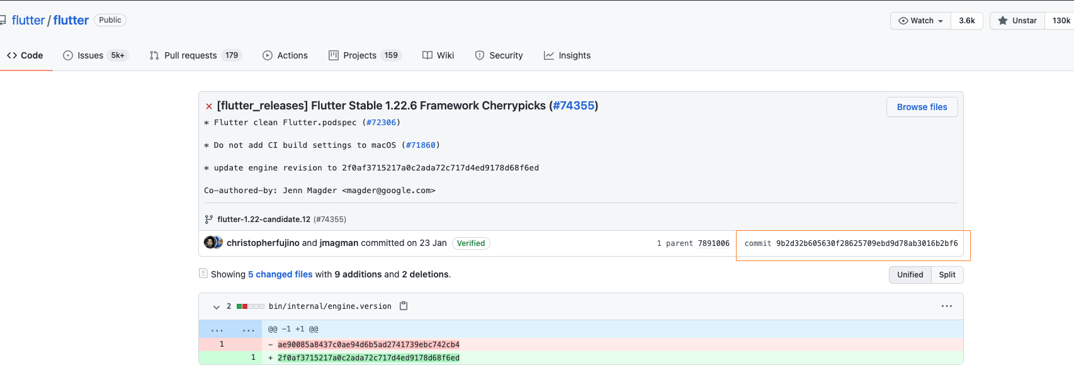Viewport: 1074px width, 368px height.
Task: Open the Watch dropdown
Action: 920,21
